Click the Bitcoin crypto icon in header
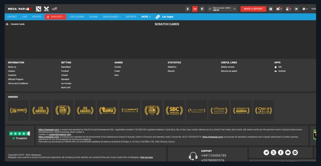The height and width of the screenshot is (166, 321). [x=188, y=9]
